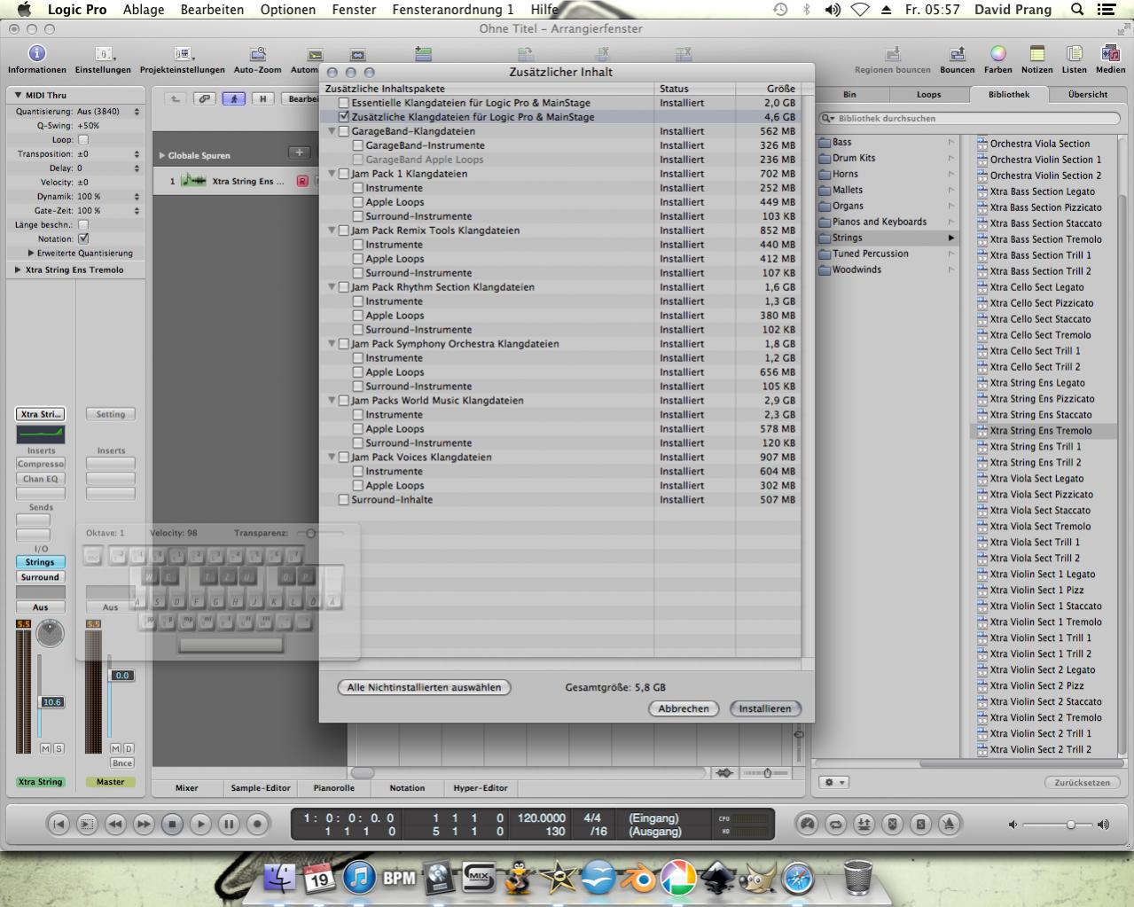
Task: Open the Mixer editor button
Action: tap(187, 787)
